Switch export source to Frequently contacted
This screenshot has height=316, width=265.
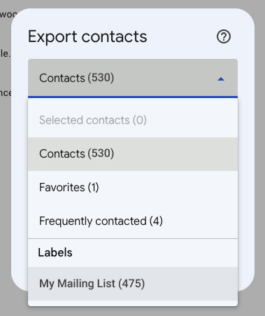point(133,221)
